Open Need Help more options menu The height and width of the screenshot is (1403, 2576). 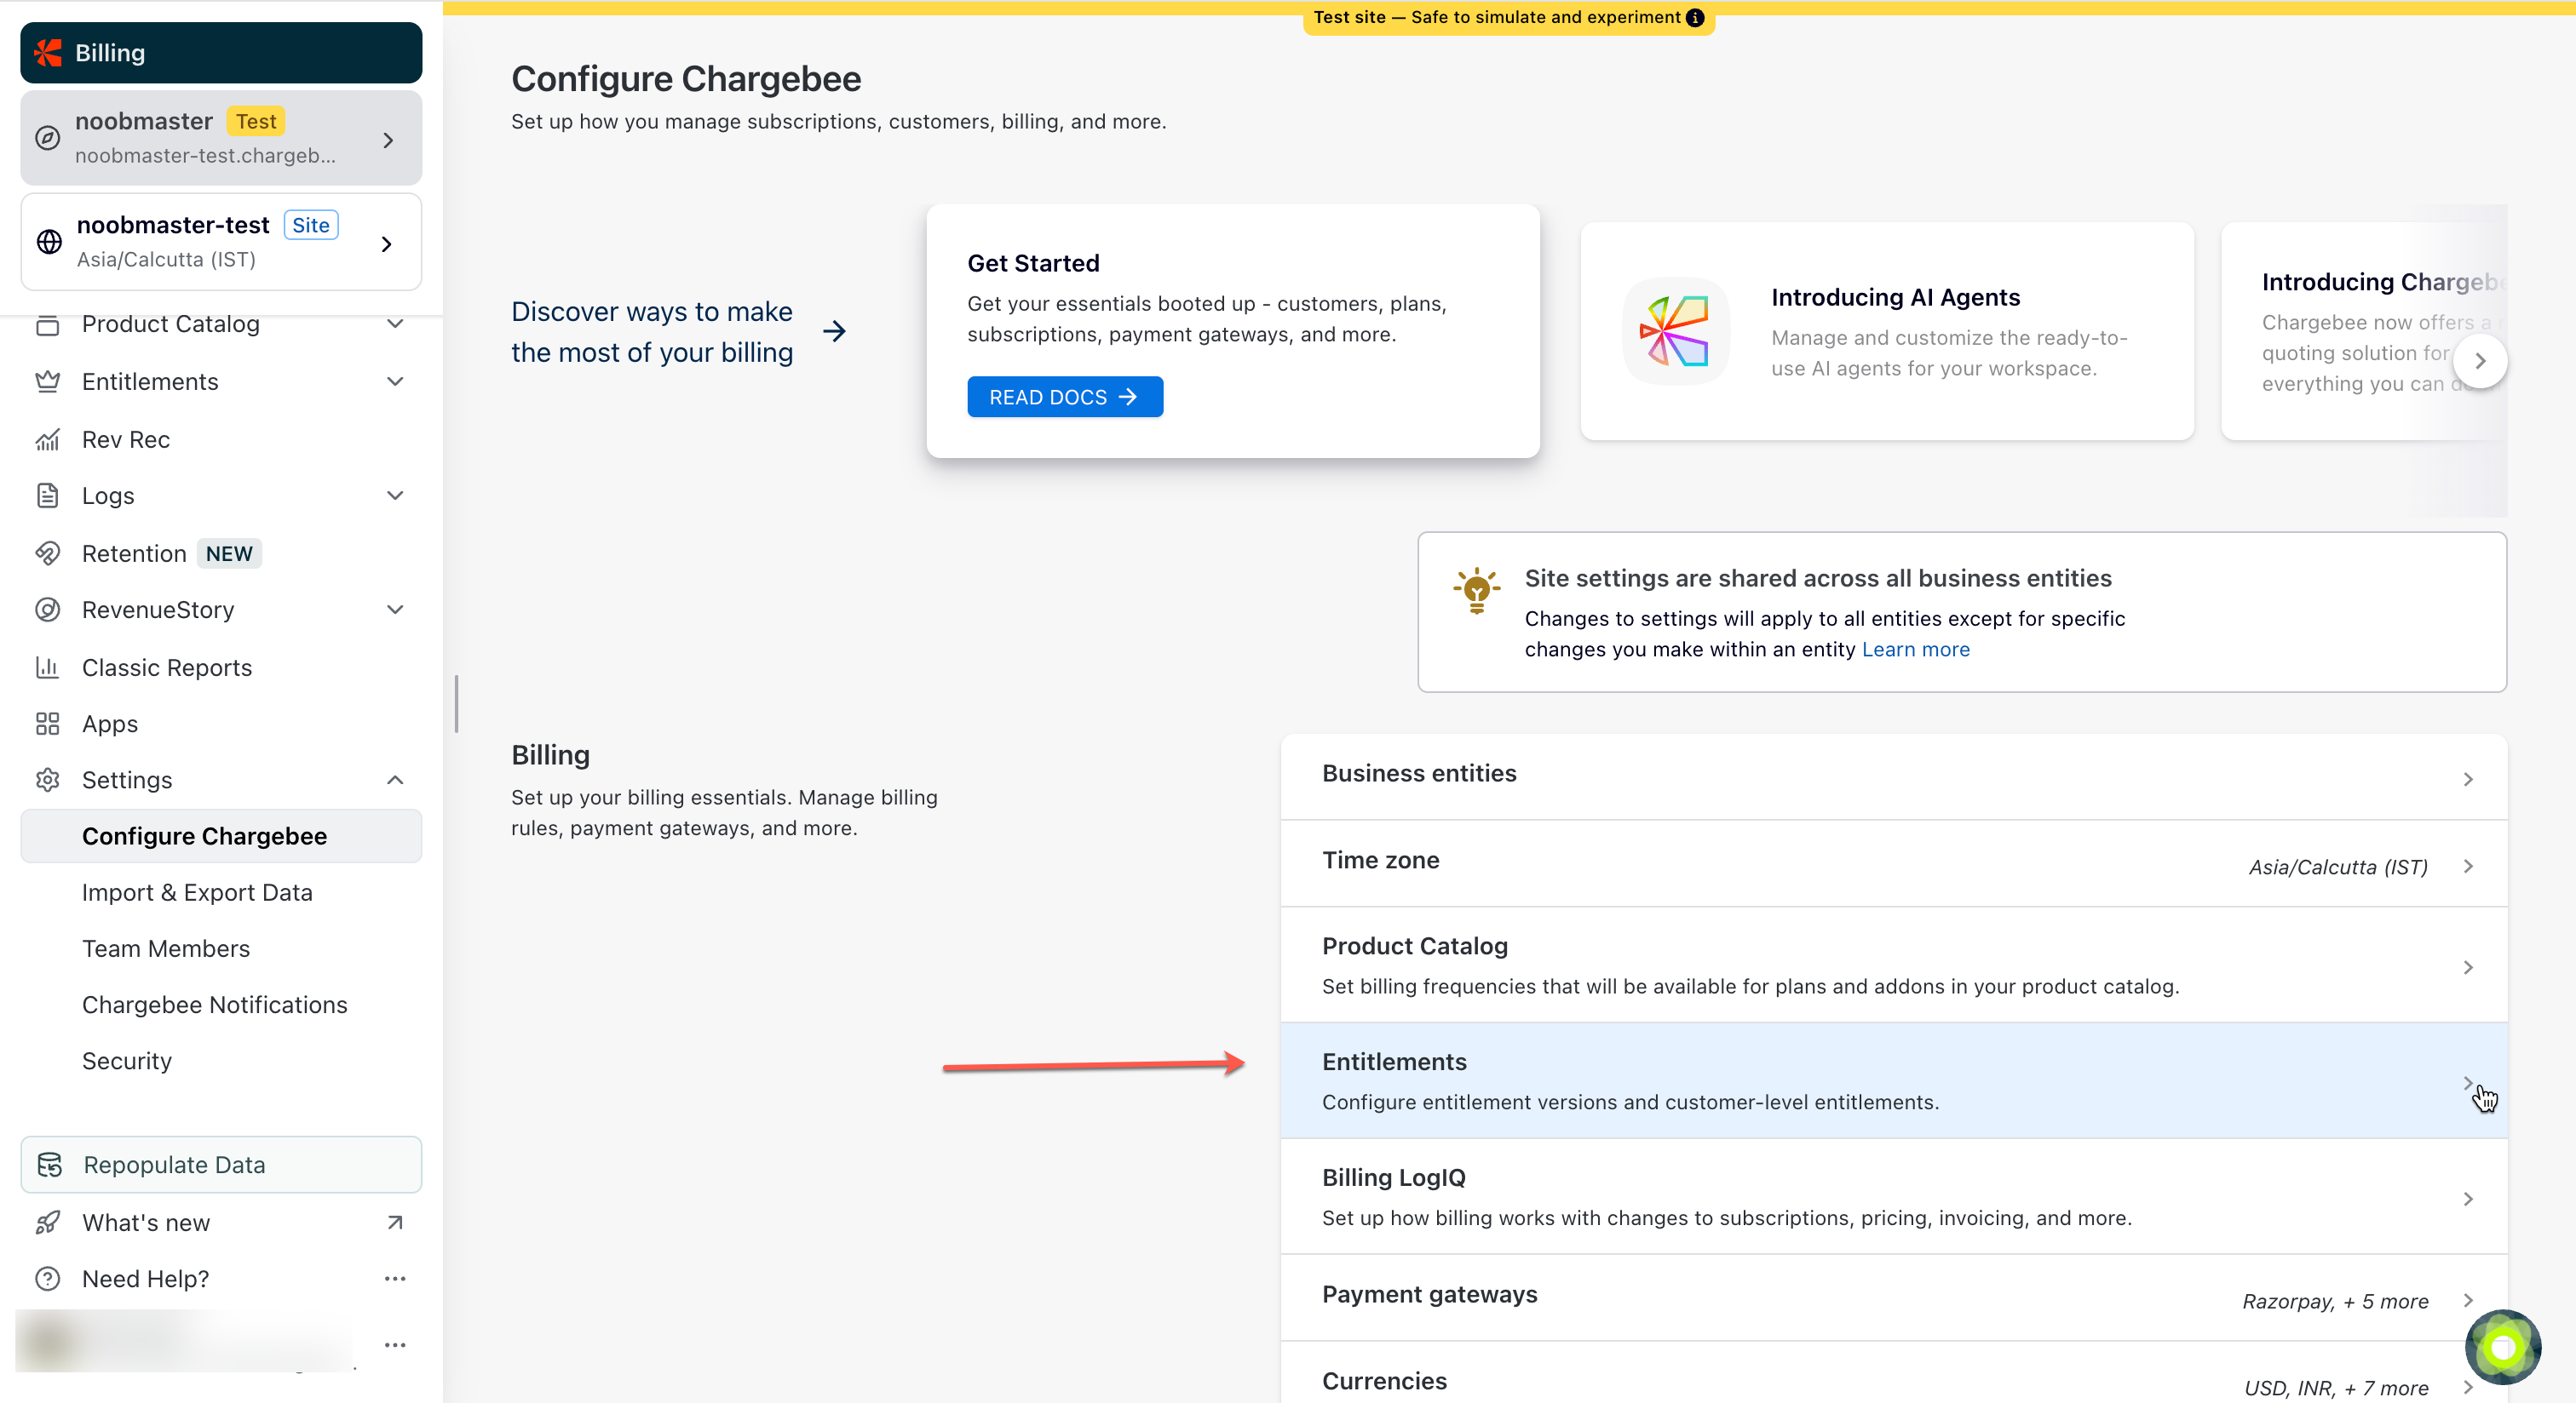pyautogui.click(x=395, y=1279)
